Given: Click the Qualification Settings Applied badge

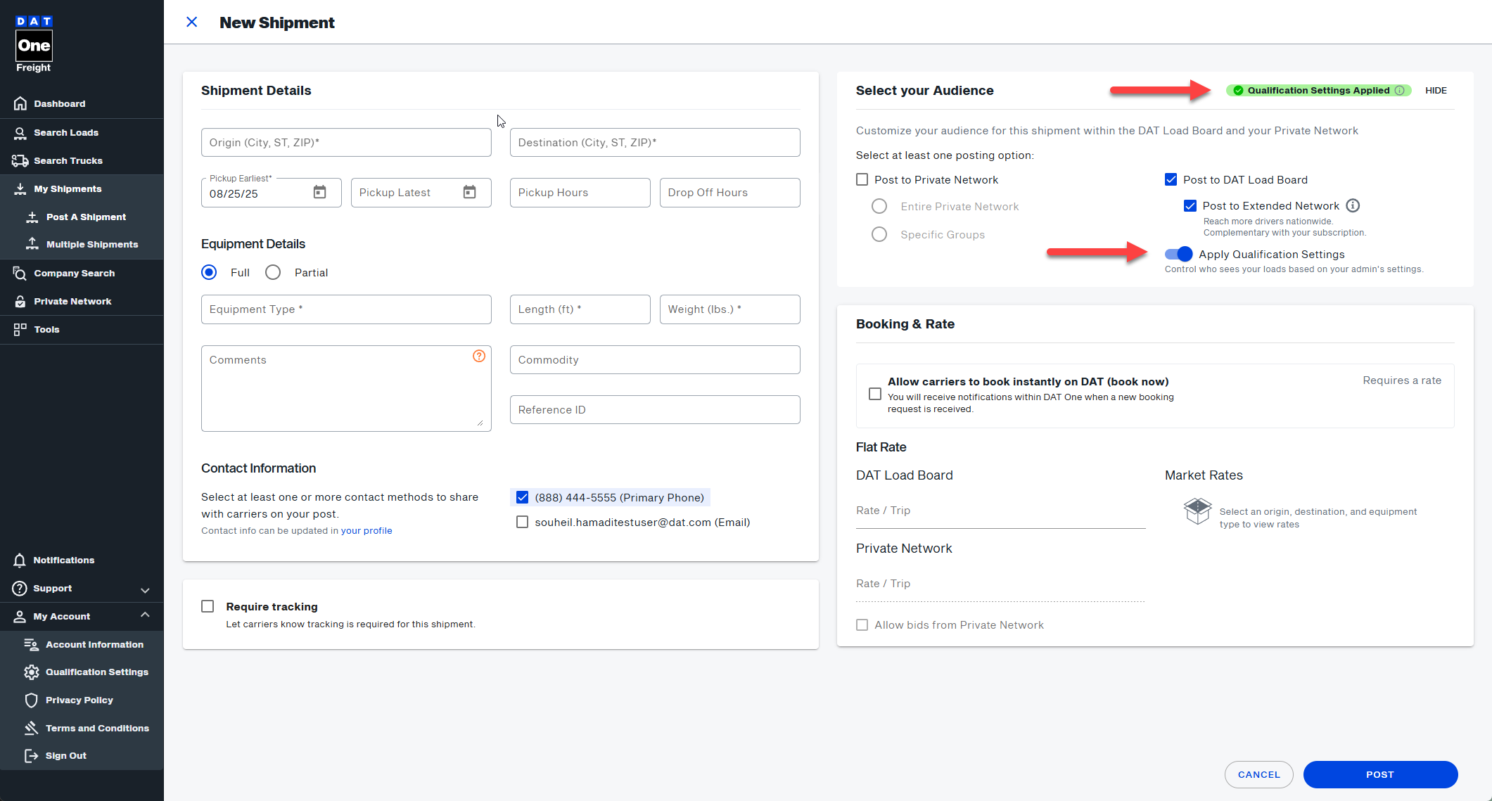Looking at the screenshot, I should coord(1319,90).
